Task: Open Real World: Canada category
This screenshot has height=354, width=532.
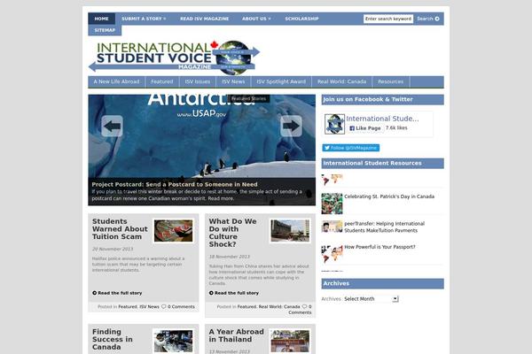Action: point(341,81)
